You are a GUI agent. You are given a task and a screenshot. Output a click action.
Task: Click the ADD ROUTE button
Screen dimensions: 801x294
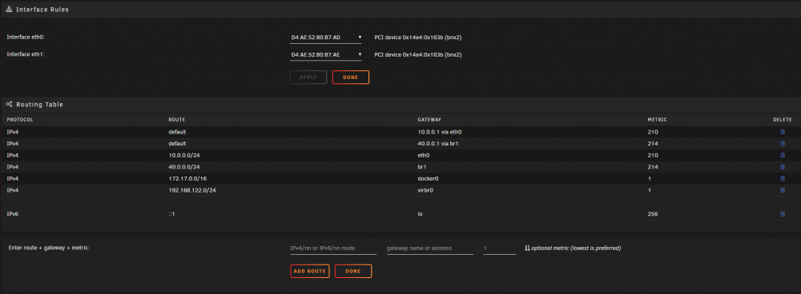pos(309,271)
